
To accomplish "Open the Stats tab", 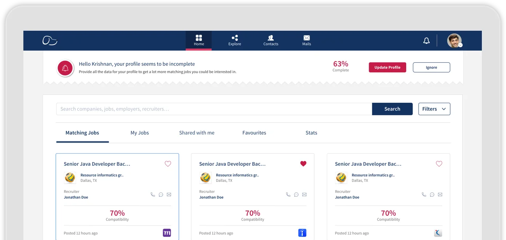I will click(311, 133).
